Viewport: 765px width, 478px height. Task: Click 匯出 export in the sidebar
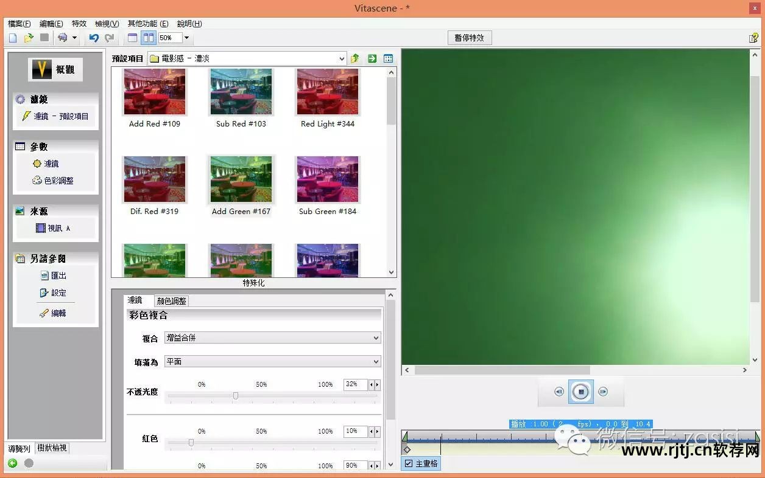coord(54,275)
